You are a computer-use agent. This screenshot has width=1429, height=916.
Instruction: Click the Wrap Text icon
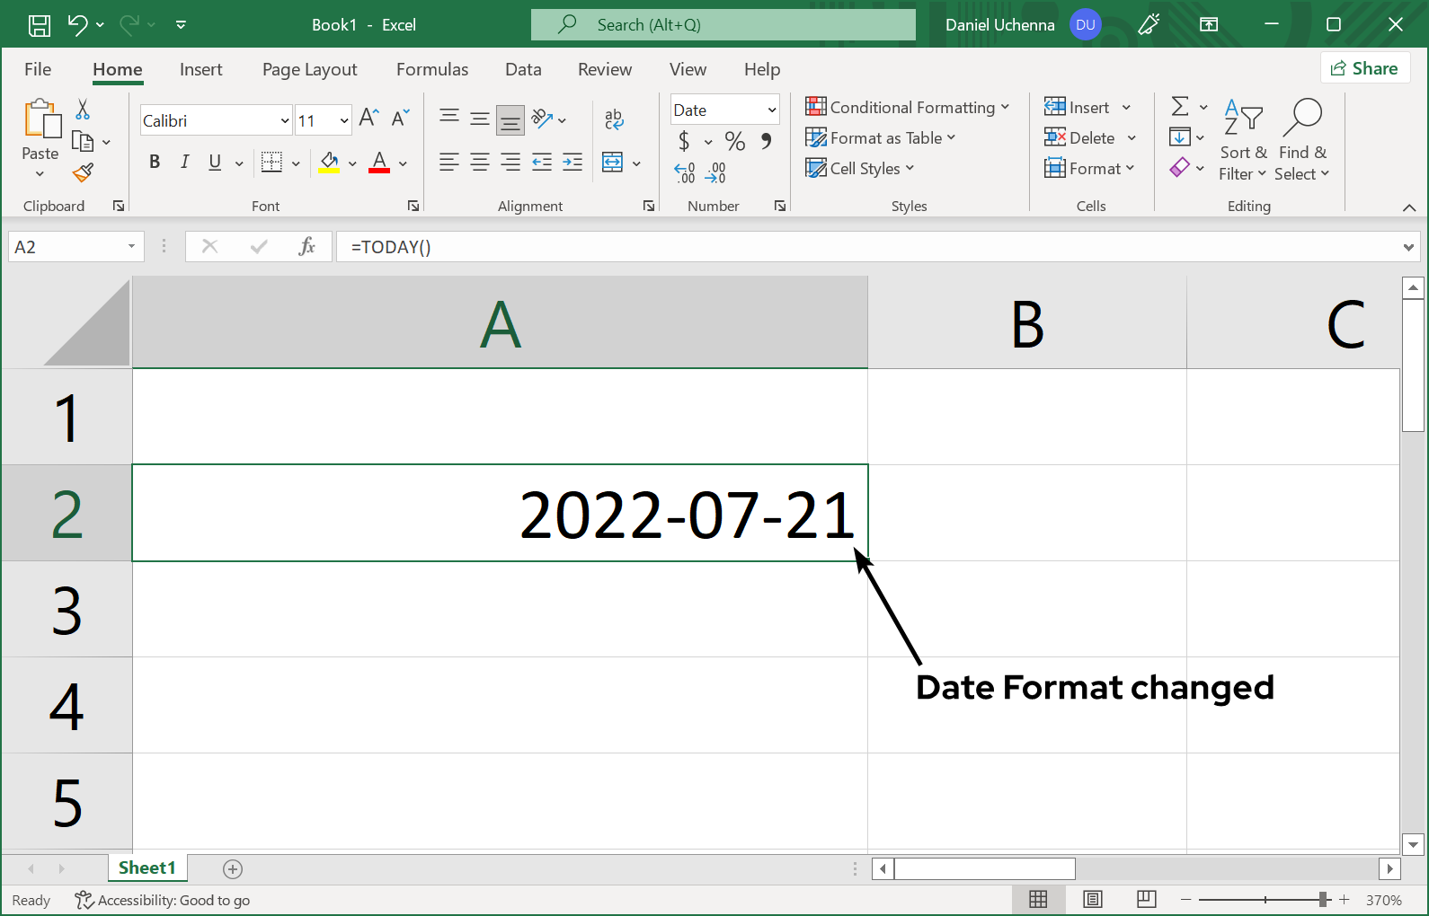tap(614, 119)
